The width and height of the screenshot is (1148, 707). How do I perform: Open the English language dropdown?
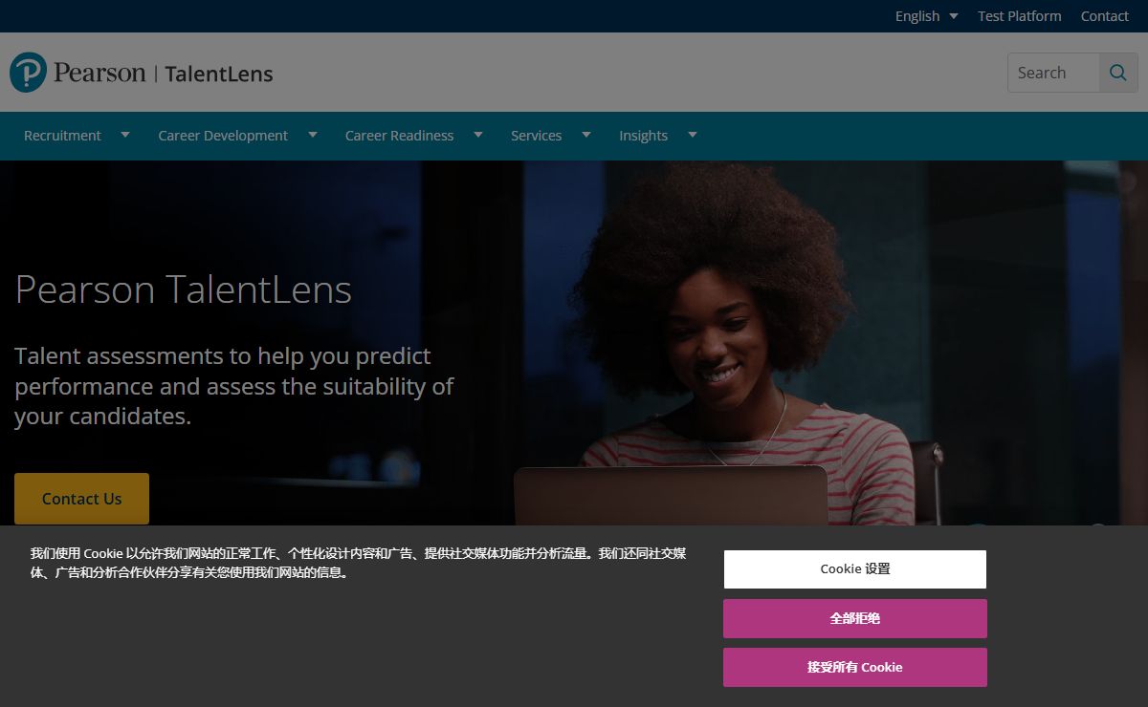[926, 16]
